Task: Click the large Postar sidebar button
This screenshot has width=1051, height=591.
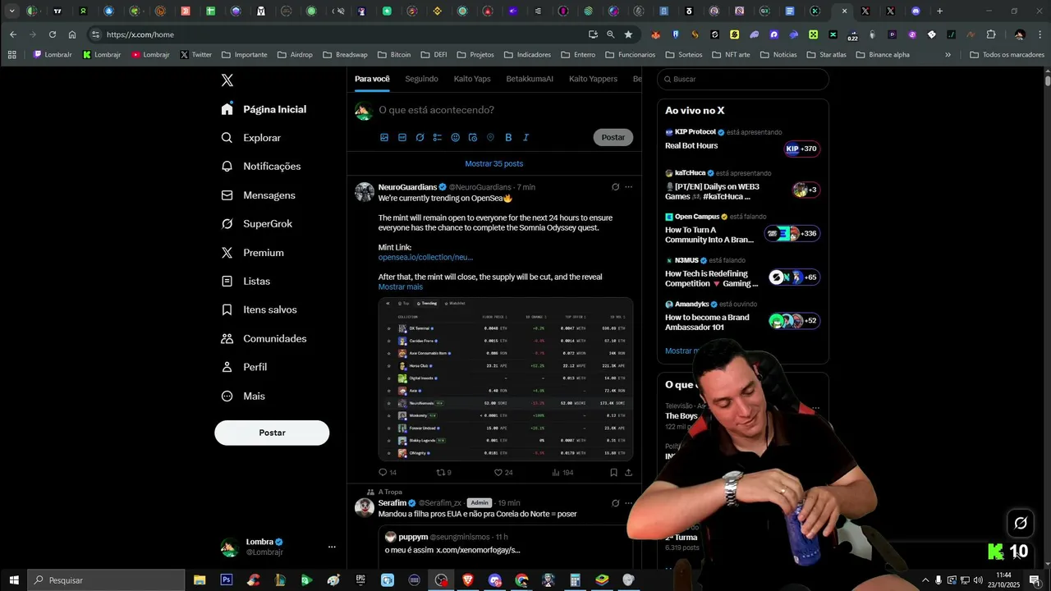Action: 272,433
